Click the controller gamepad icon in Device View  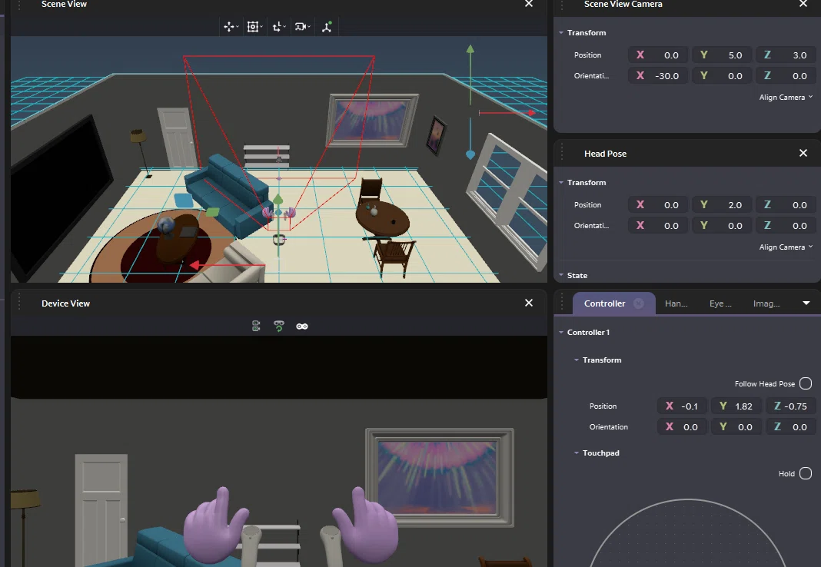pos(302,327)
